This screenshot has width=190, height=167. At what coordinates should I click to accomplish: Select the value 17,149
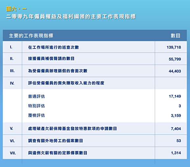click(175, 96)
